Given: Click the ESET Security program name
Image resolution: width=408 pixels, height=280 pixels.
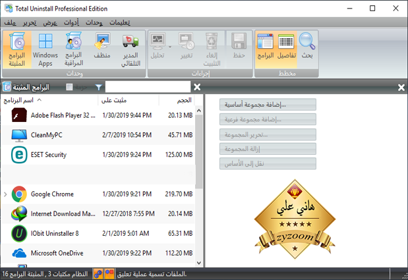Looking at the screenshot, I should [x=49, y=155].
